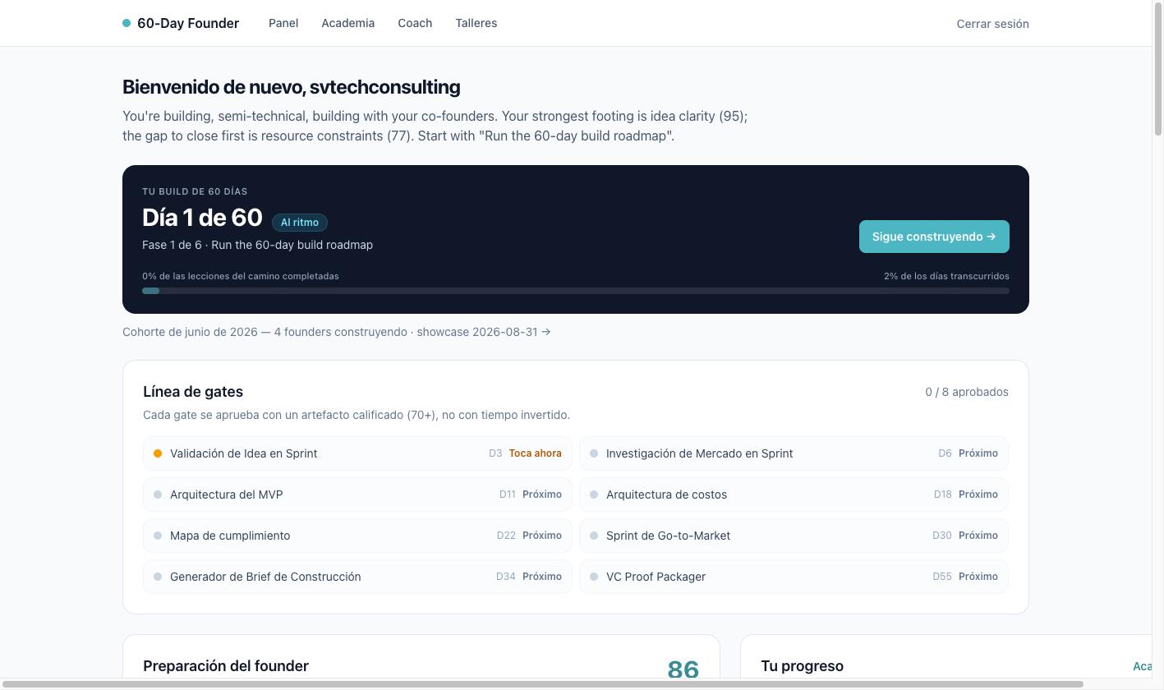Click status dot of Investigación de Mercado
This screenshot has width=1164, height=690.
(x=594, y=453)
